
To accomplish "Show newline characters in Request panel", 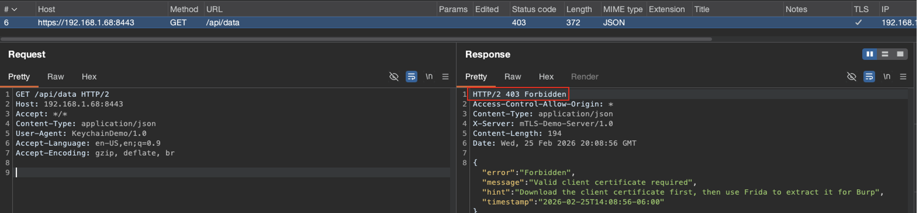I will tap(429, 77).
